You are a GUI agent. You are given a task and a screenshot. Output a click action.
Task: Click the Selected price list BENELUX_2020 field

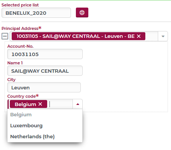36,13
